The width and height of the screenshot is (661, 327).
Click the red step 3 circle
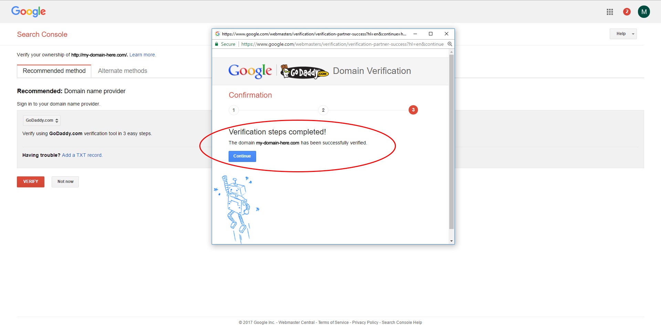tap(413, 110)
